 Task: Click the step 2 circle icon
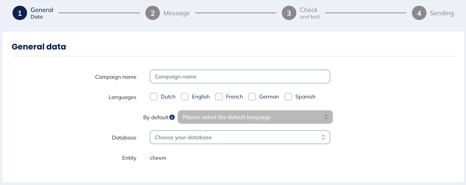[153, 13]
